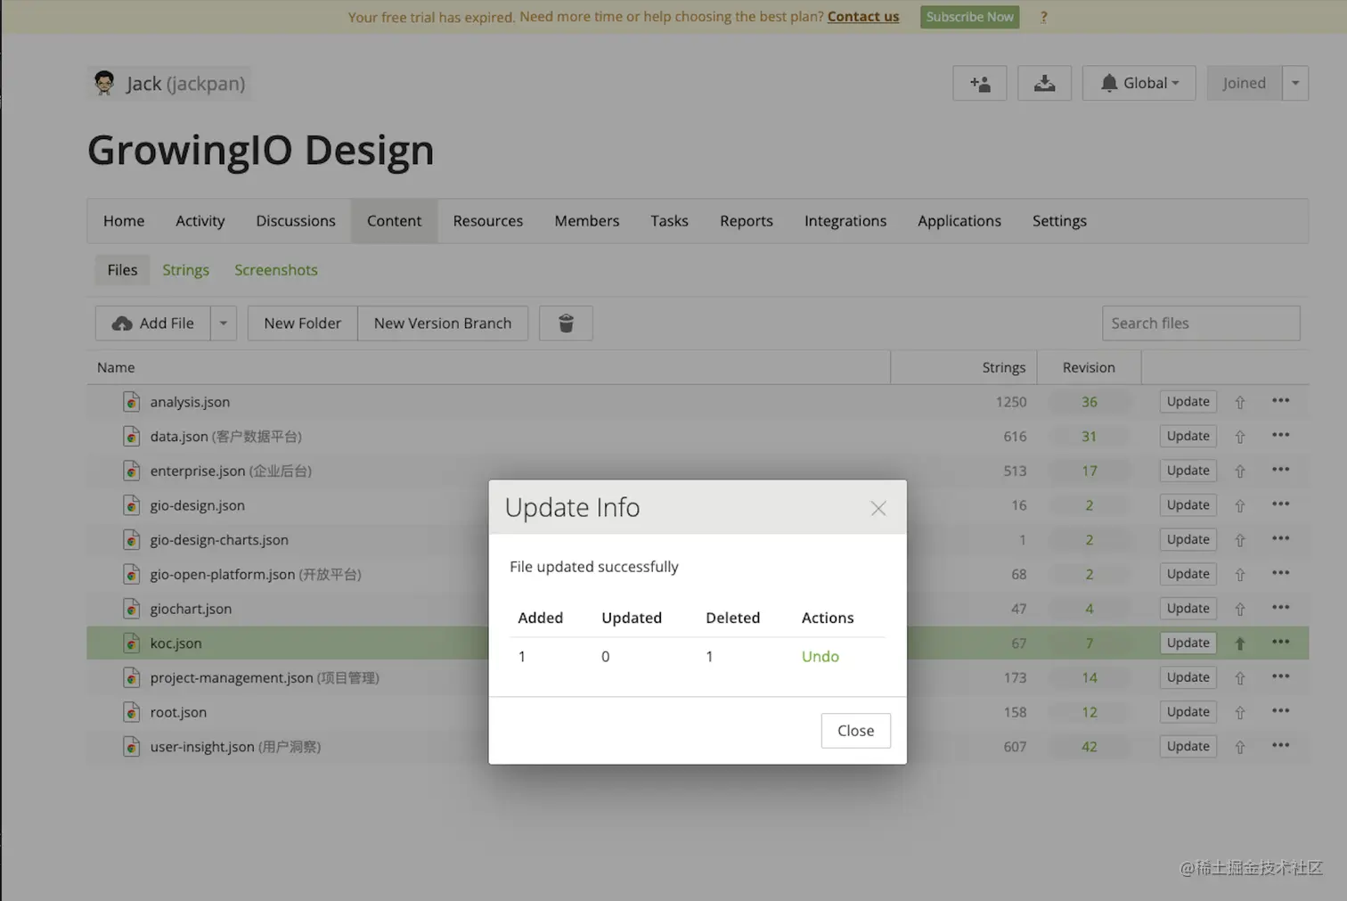Click the file icon of giochart.json

(x=131, y=609)
